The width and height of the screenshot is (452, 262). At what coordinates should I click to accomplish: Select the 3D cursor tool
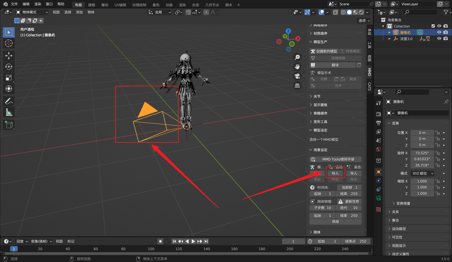(x=9, y=43)
